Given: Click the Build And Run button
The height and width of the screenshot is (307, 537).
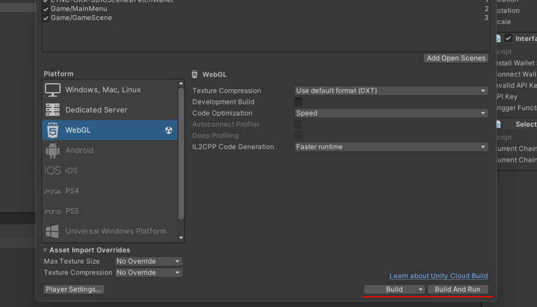Looking at the screenshot, I should 458,289.
